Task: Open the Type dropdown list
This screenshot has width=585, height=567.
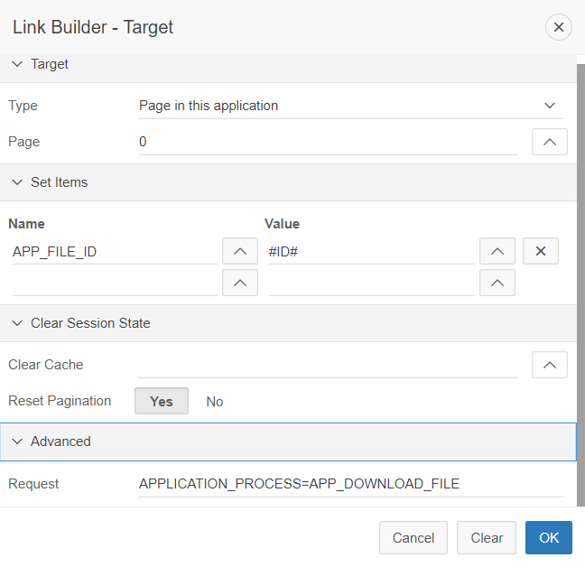Action: (350, 106)
